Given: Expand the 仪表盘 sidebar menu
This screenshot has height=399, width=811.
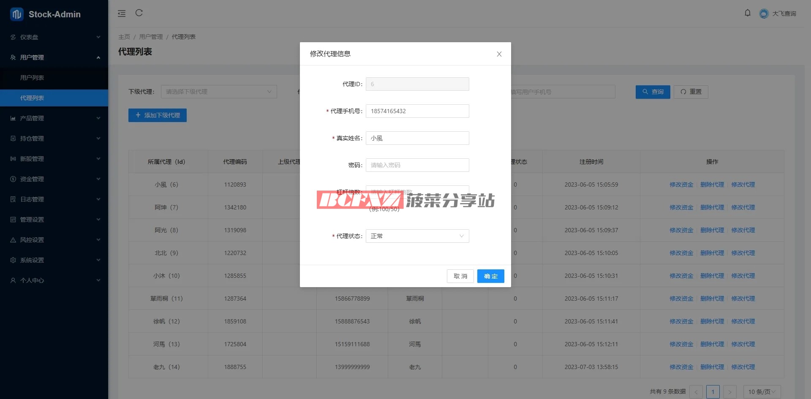Looking at the screenshot, I should coord(54,37).
